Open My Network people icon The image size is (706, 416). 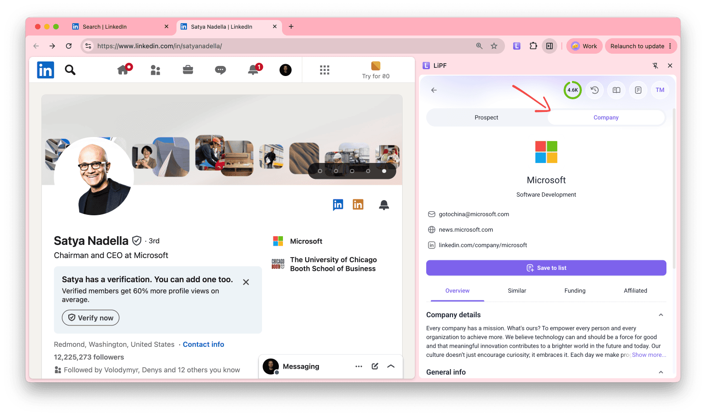pyautogui.click(x=156, y=70)
